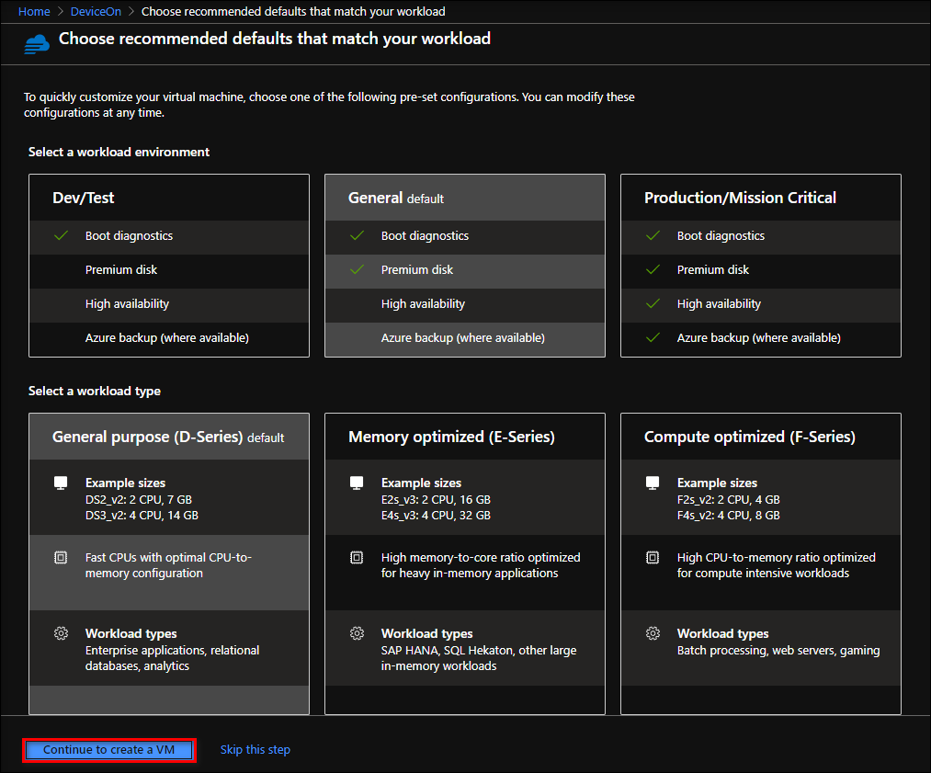Click Azure backup checkmark in Production card
The width and height of the screenshot is (931, 773).
pos(653,338)
